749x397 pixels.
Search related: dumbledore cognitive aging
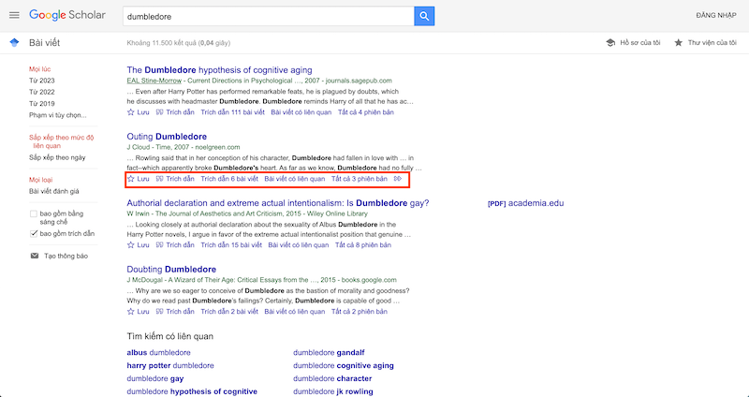tap(344, 365)
